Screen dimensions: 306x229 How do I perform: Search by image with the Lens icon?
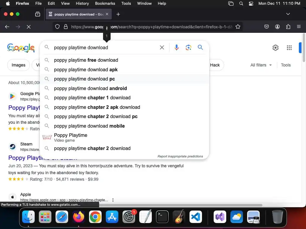tap(188, 47)
